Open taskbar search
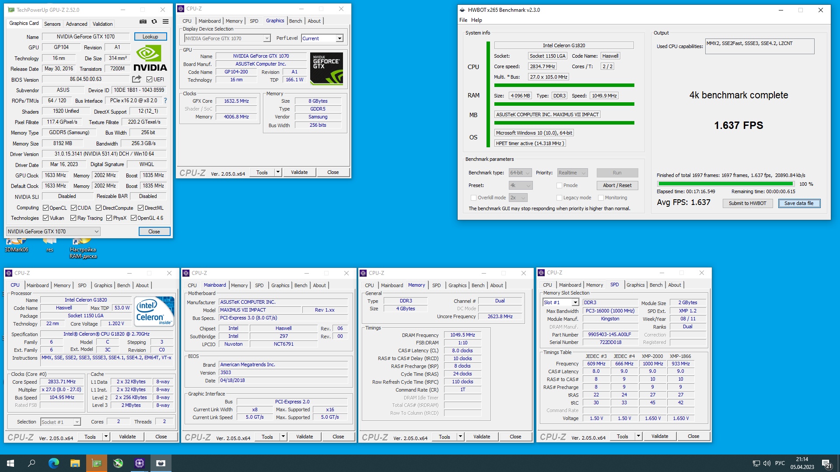Image resolution: width=840 pixels, height=472 pixels. [x=31, y=463]
